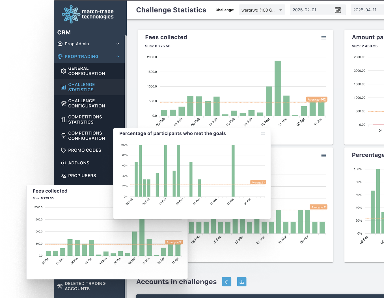Open General Configuration menu item

coord(86,71)
